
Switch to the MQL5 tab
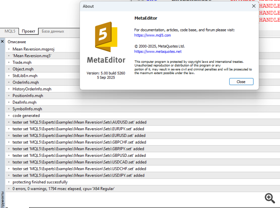click(10, 31)
